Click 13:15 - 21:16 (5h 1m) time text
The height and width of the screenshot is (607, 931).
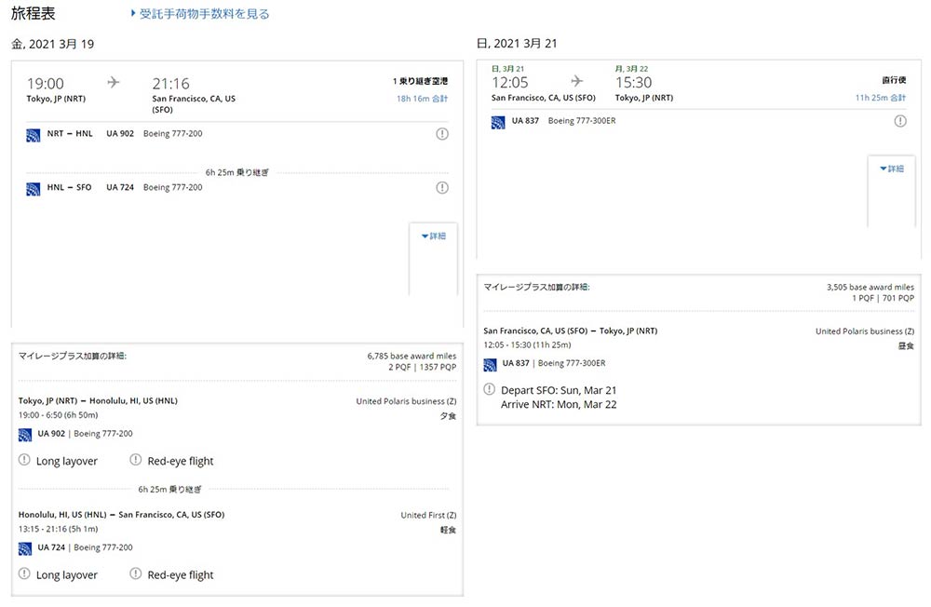[58, 529]
